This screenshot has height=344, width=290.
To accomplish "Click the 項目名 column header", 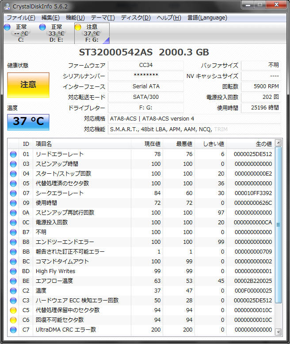I will tap(82, 144).
